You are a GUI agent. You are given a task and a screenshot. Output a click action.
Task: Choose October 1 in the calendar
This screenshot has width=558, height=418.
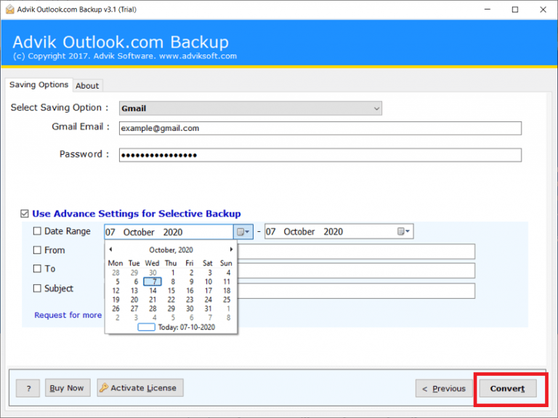173,273
